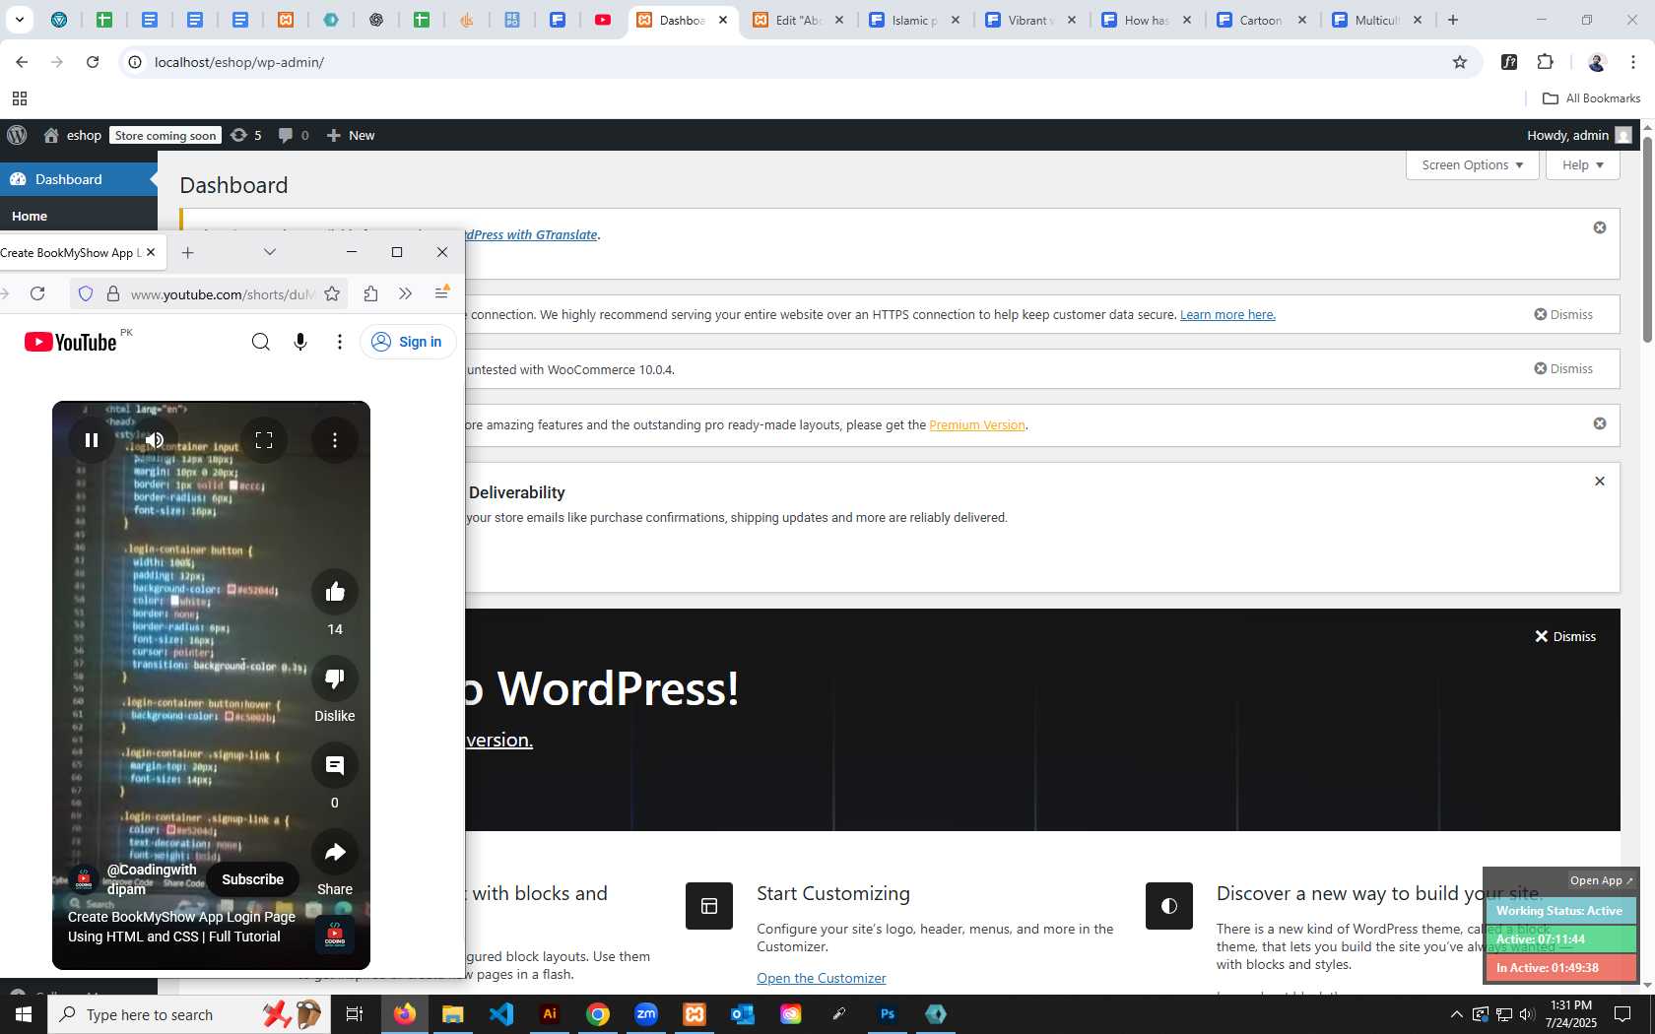This screenshot has height=1034, width=1655.
Task: Open comments on the YouTube short
Action: [x=335, y=764]
